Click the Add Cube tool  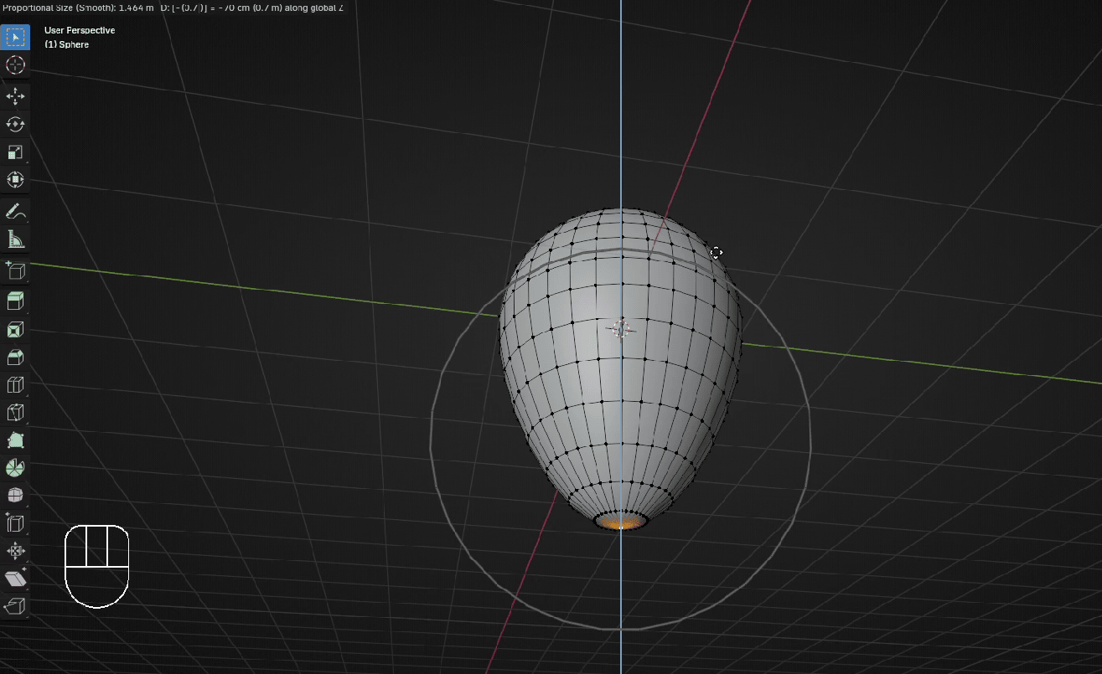pos(15,270)
